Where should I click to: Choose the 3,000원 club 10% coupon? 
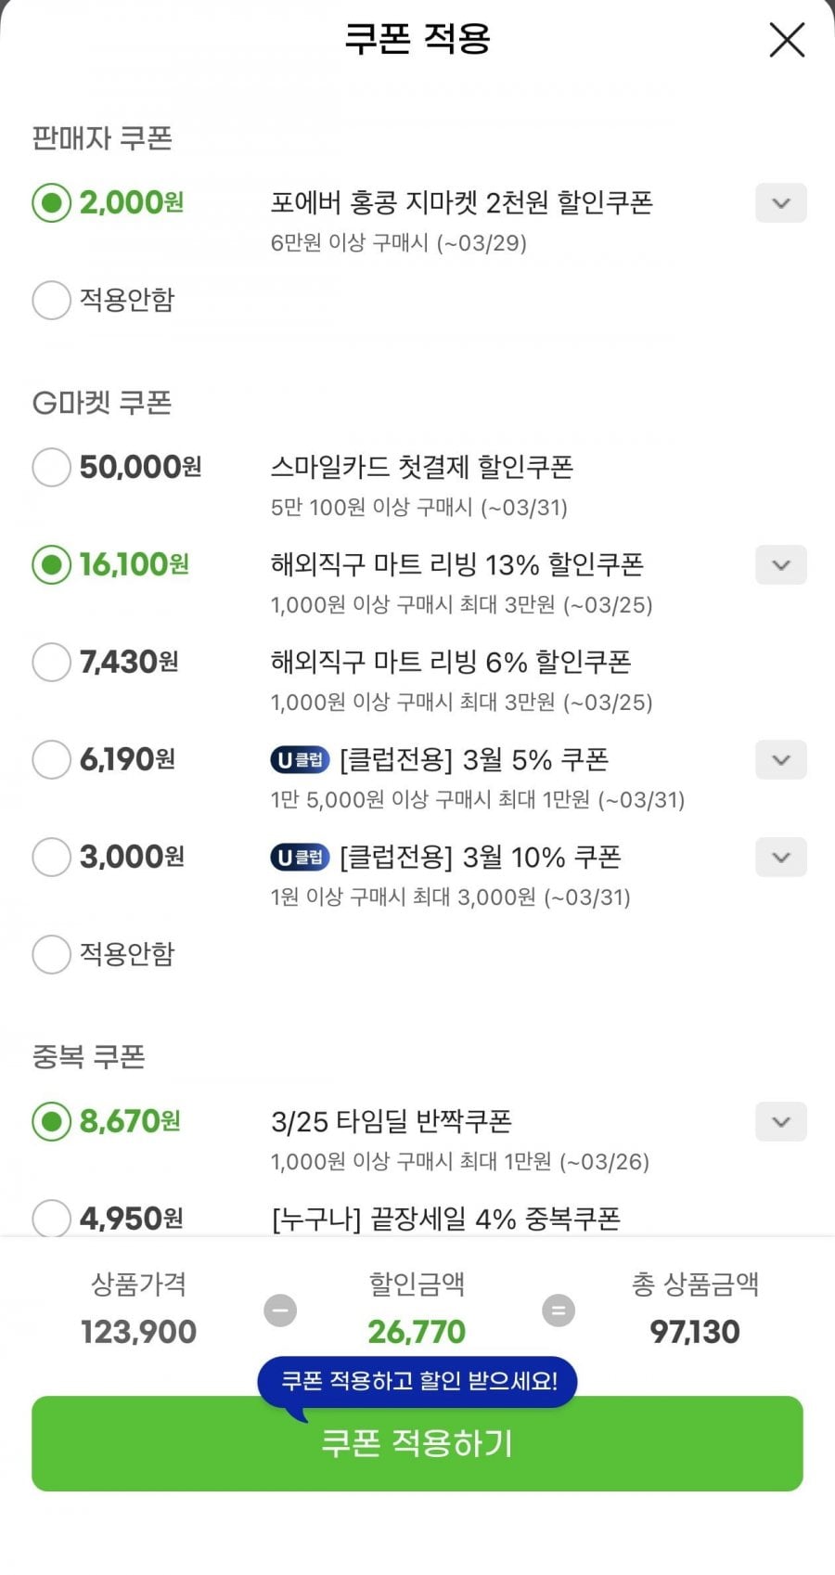(51, 857)
